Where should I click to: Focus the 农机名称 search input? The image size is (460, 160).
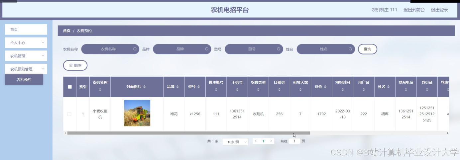click(110, 49)
